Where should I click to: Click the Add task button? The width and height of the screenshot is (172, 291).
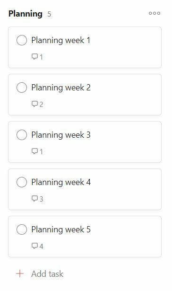[40, 274]
